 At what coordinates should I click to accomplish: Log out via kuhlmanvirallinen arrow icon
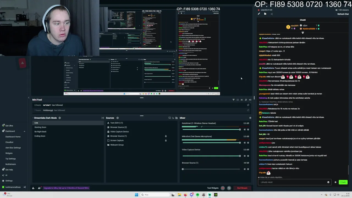(24, 187)
